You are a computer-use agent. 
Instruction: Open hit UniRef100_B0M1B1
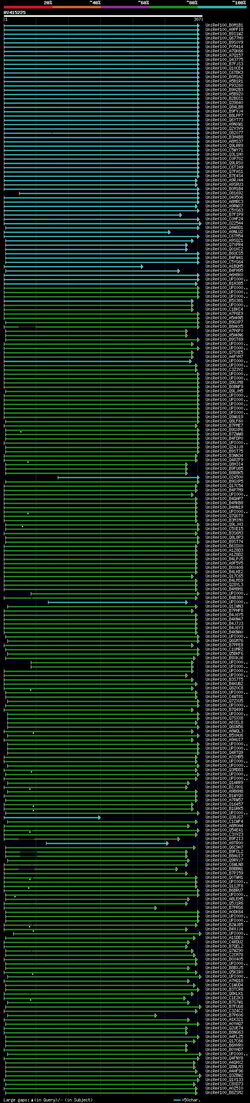pos(224,25)
